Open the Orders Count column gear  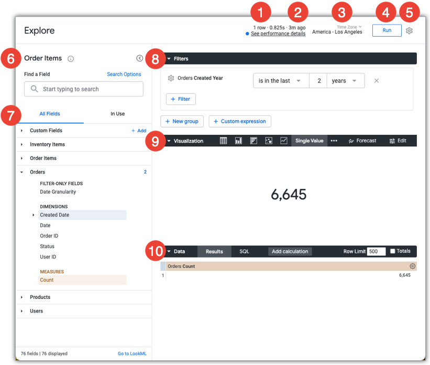tap(412, 266)
